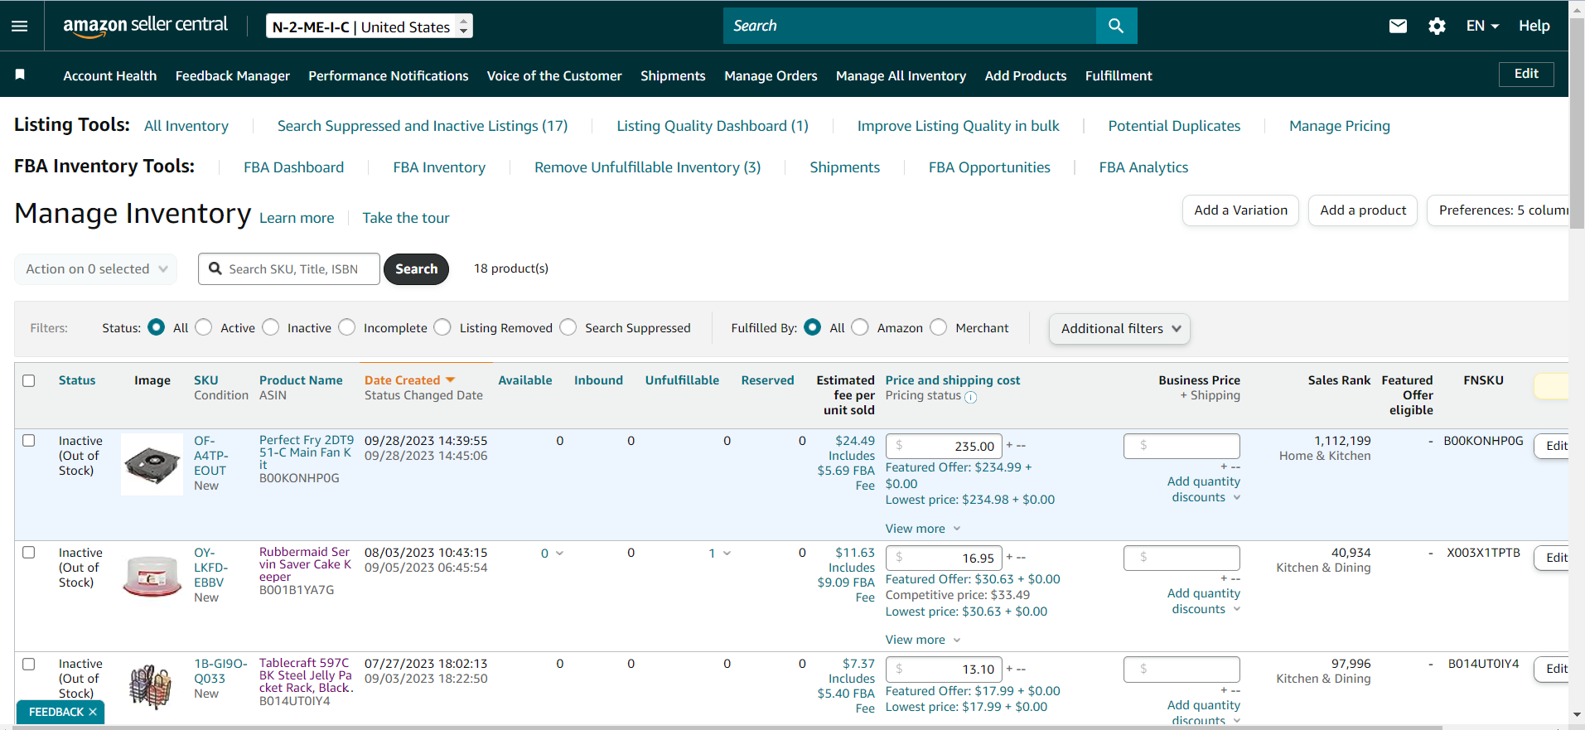Image resolution: width=1585 pixels, height=730 pixels.
Task: Select the Search Suppressed status filter
Action: [x=568, y=327]
